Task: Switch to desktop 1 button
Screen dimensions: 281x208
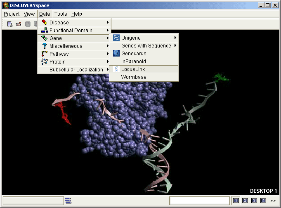Action: pos(236,201)
